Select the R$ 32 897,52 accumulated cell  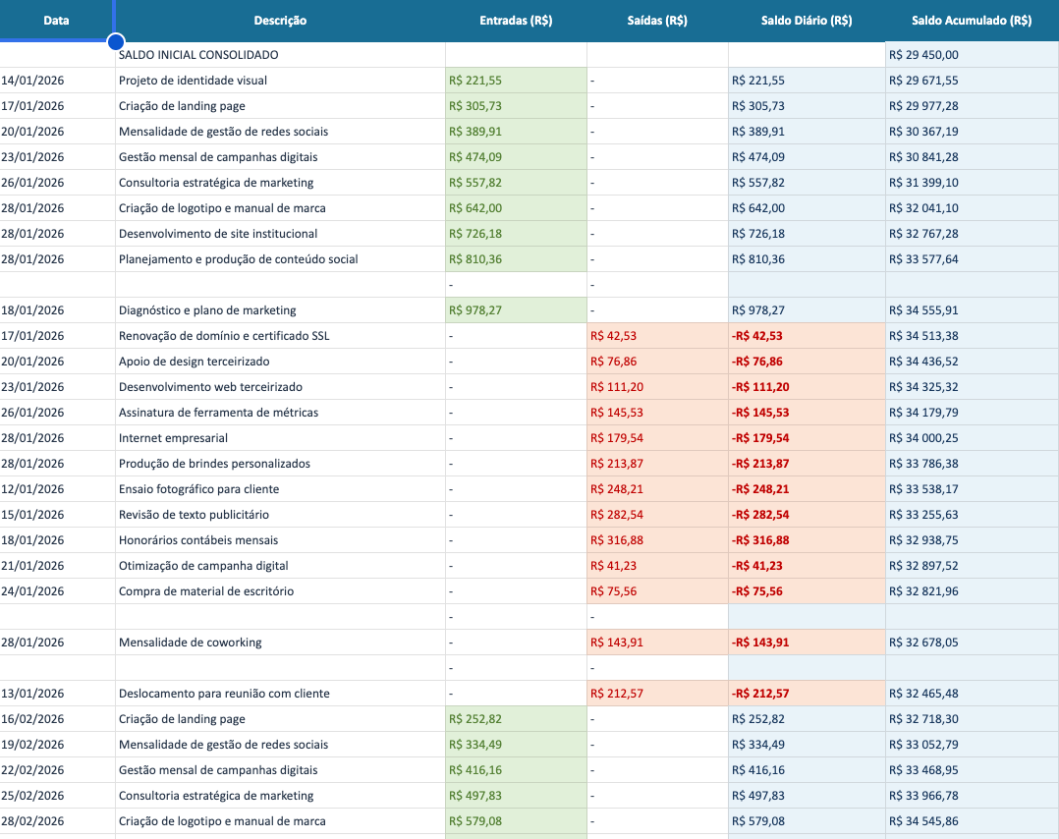pyautogui.click(x=972, y=566)
